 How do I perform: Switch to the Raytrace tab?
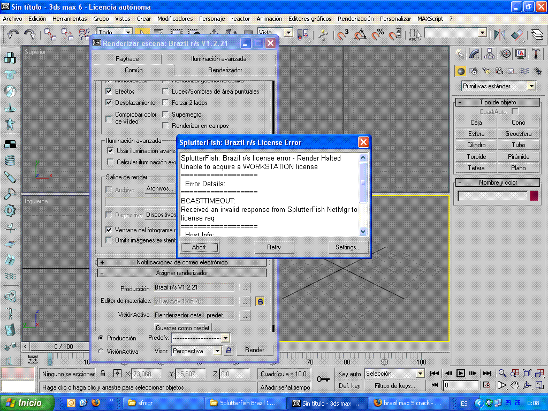pos(127,59)
